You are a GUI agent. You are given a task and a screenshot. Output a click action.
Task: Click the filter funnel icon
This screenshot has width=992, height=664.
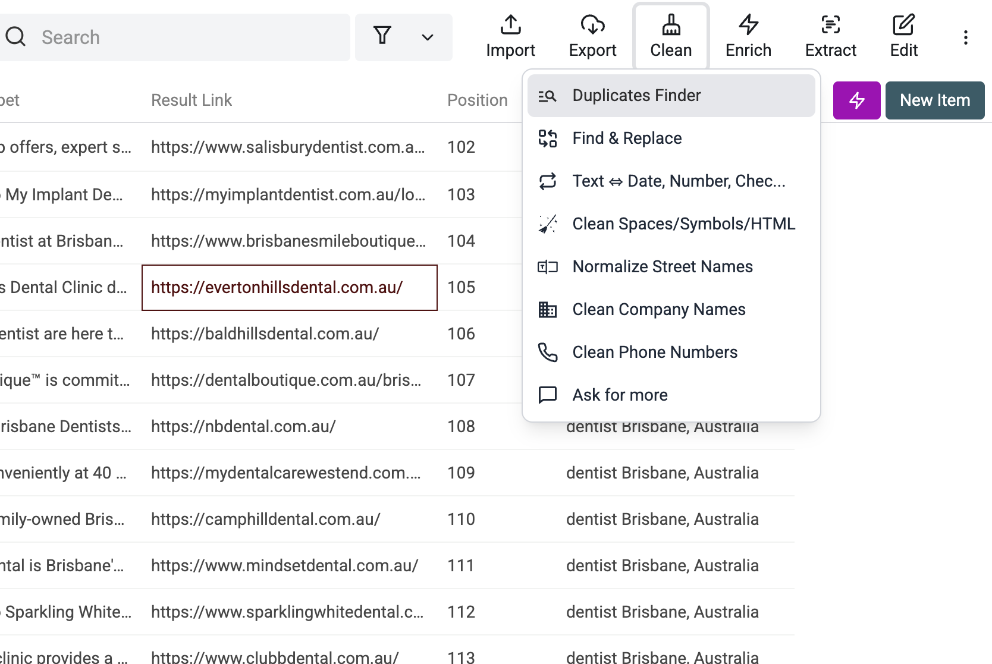tap(382, 36)
